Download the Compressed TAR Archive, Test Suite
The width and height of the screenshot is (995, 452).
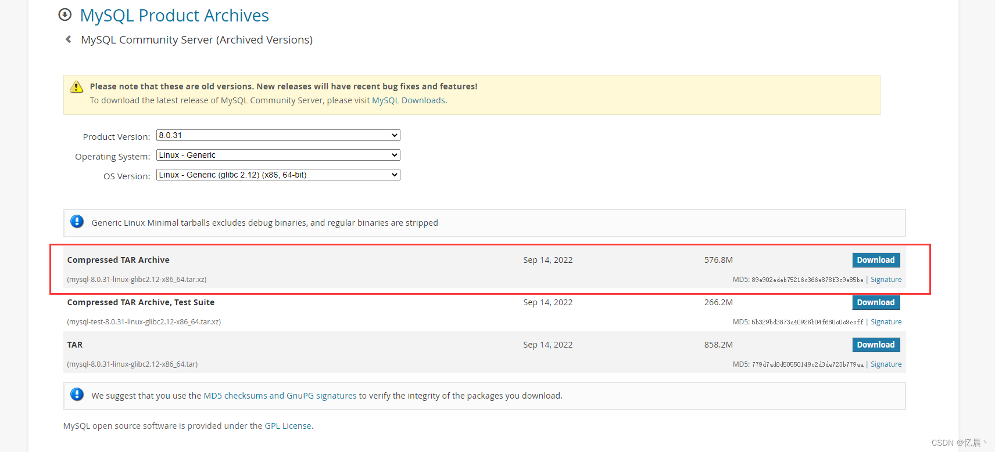point(876,302)
